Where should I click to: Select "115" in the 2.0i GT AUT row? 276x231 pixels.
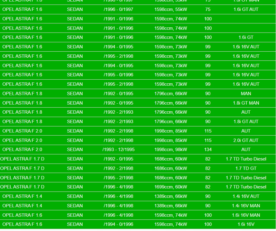pos(208,140)
